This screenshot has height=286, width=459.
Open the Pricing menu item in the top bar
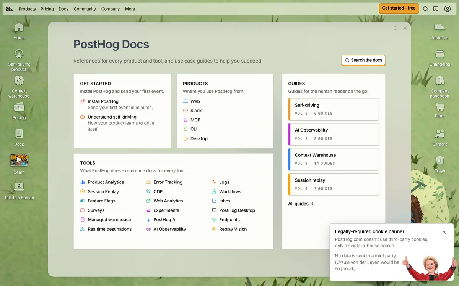point(47,9)
